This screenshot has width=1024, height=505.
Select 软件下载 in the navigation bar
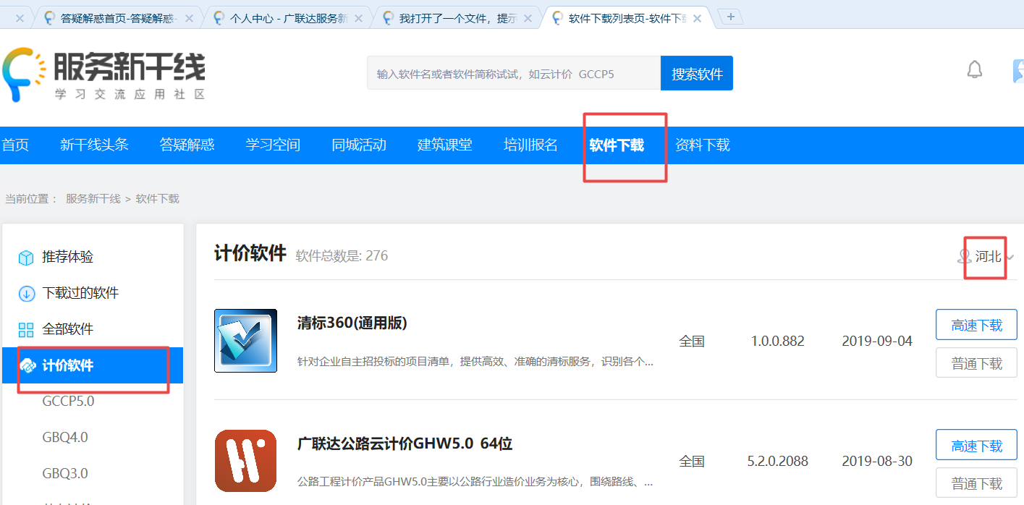click(x=617, y=145)
